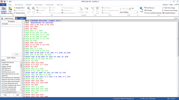Switch to File Compare tab
Screen dimensions: 179x100
(x=39, y=5)
